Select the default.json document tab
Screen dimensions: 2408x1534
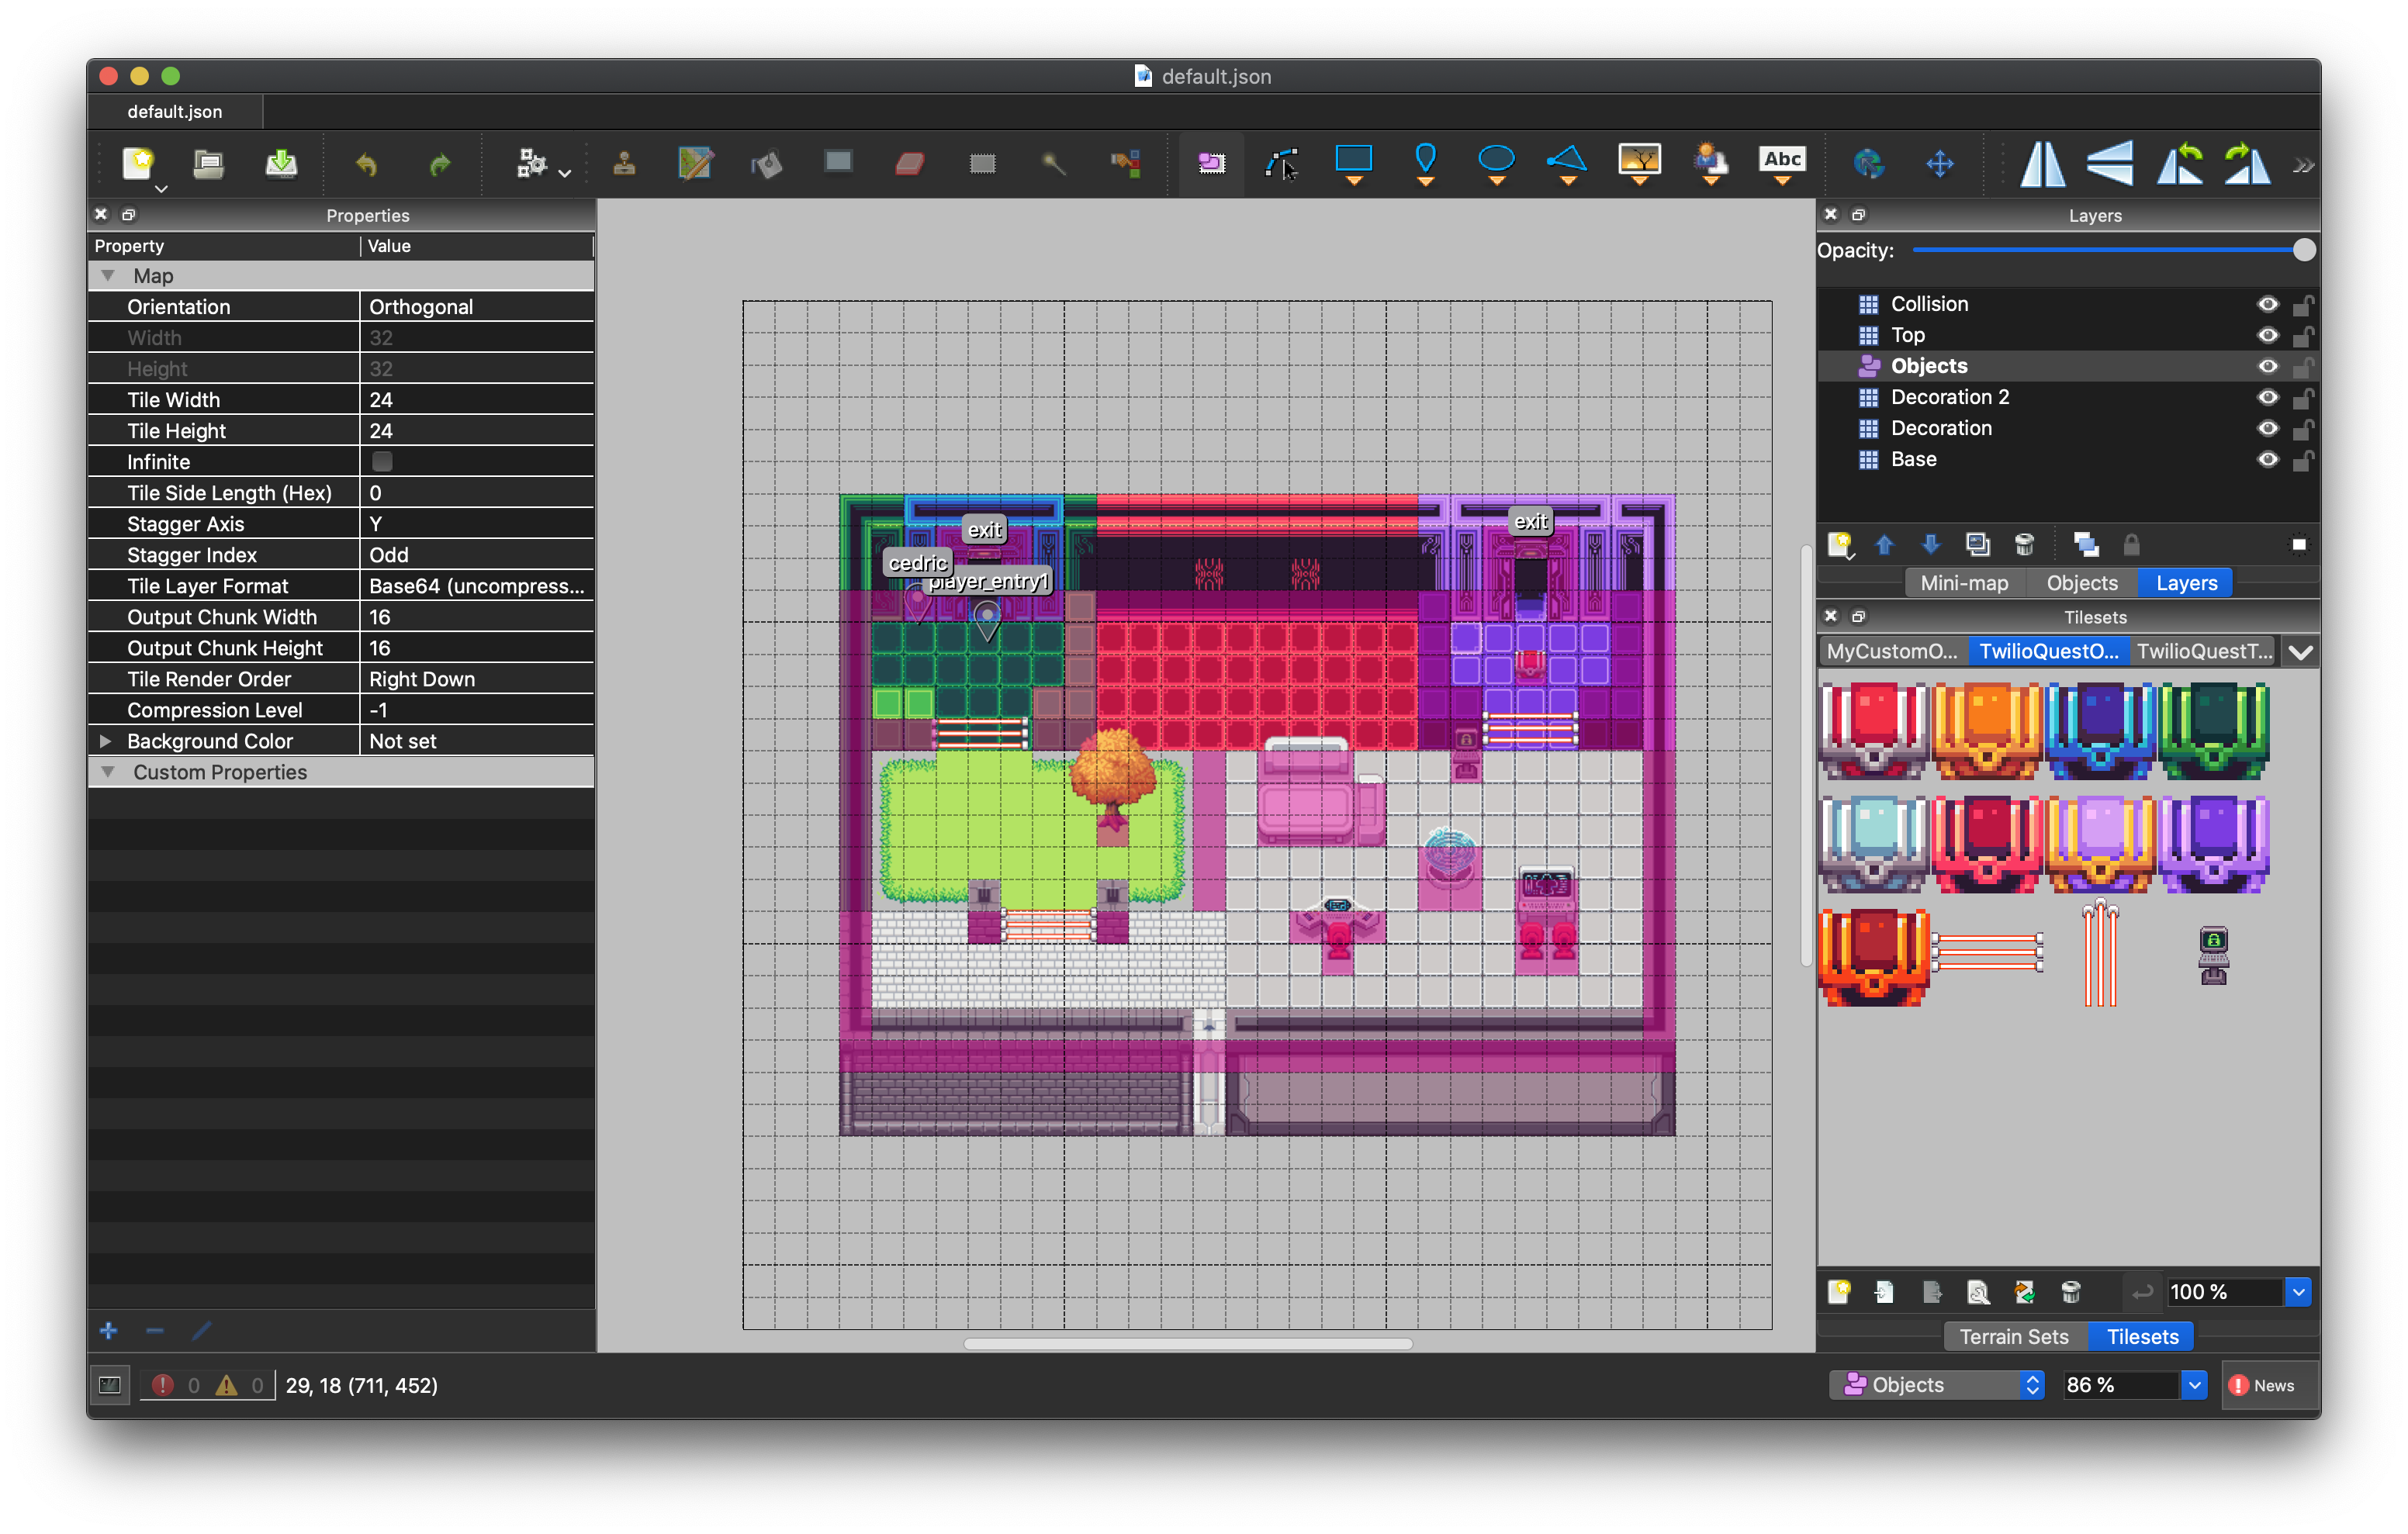click(x=175, y=112)
